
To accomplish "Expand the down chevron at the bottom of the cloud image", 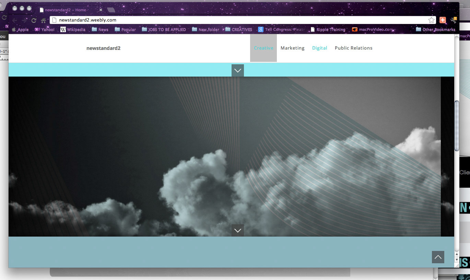I will pyautogui.click(x=238, y=230).
